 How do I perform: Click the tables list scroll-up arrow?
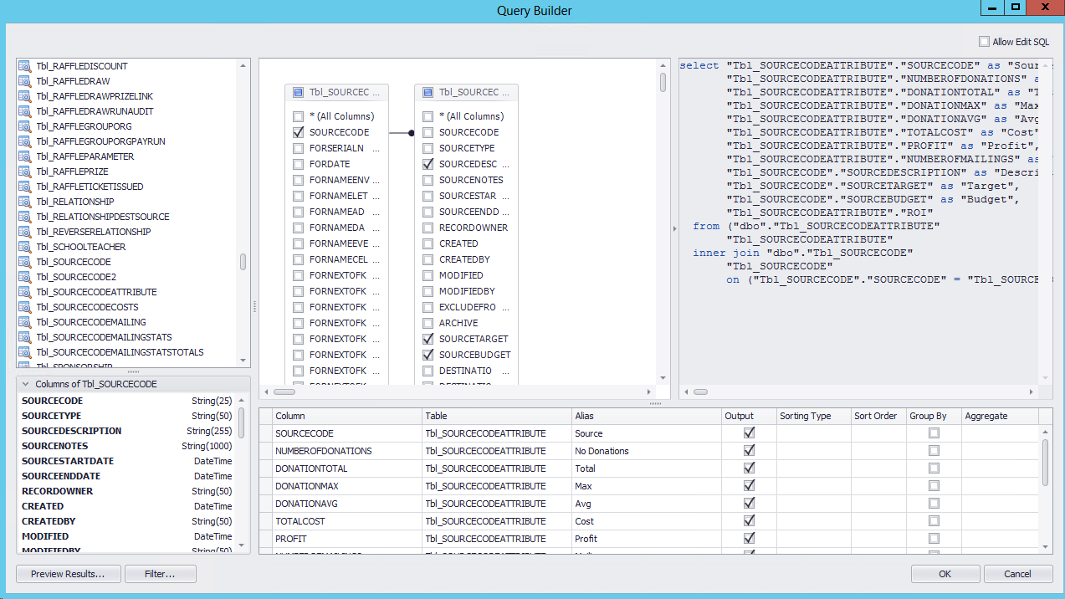point(243,64)
